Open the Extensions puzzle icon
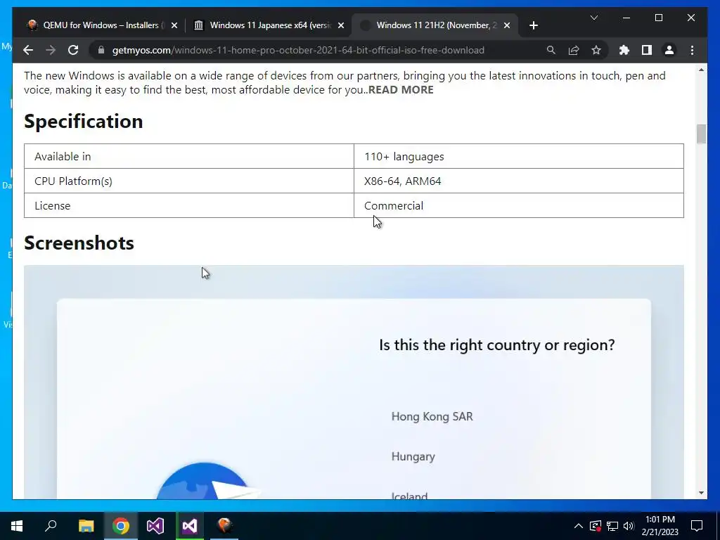Viewport: 720px width, 540px height. tap(624, 50)
